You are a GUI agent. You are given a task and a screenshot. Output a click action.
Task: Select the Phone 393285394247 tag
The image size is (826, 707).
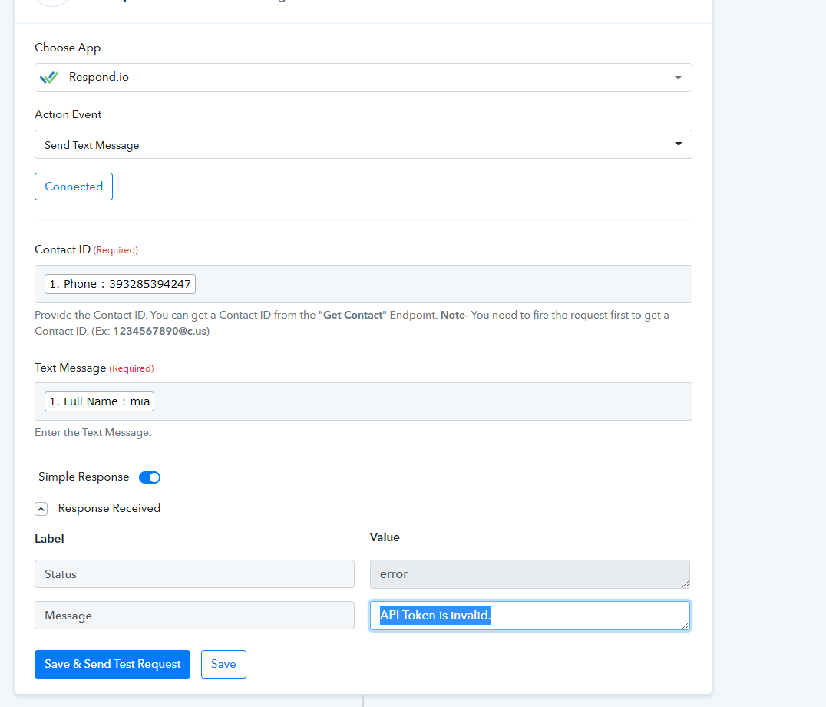coord(120,284)
